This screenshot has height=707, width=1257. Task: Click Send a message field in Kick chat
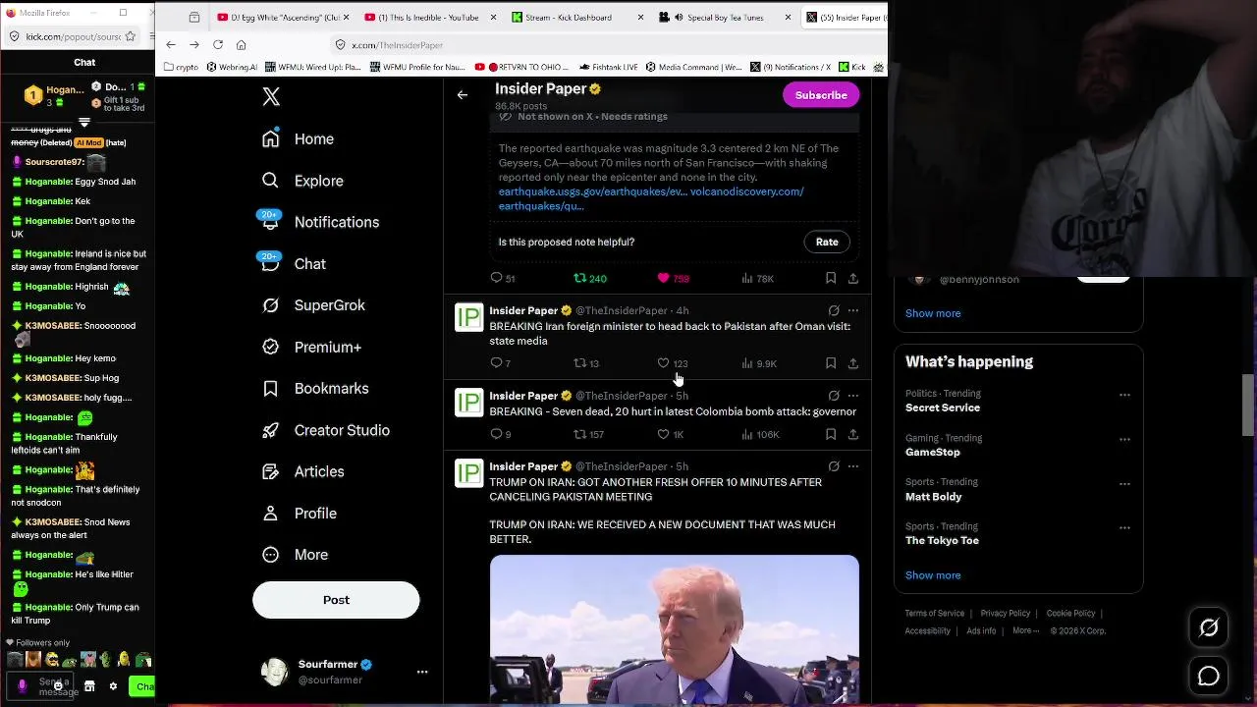coord(58,686)
